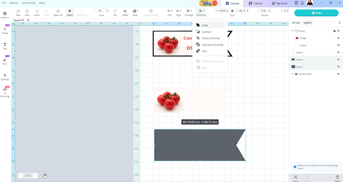Image resolution: width=343 pixels, height=182 pixels.
Task: Activate the Select arrow tool
Action: [70, 13]
